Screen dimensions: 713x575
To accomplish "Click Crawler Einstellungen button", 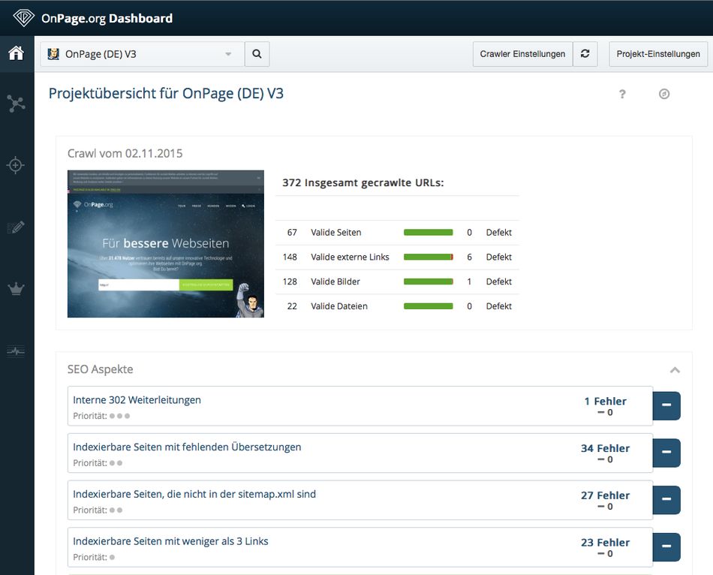I will point(522,54).
